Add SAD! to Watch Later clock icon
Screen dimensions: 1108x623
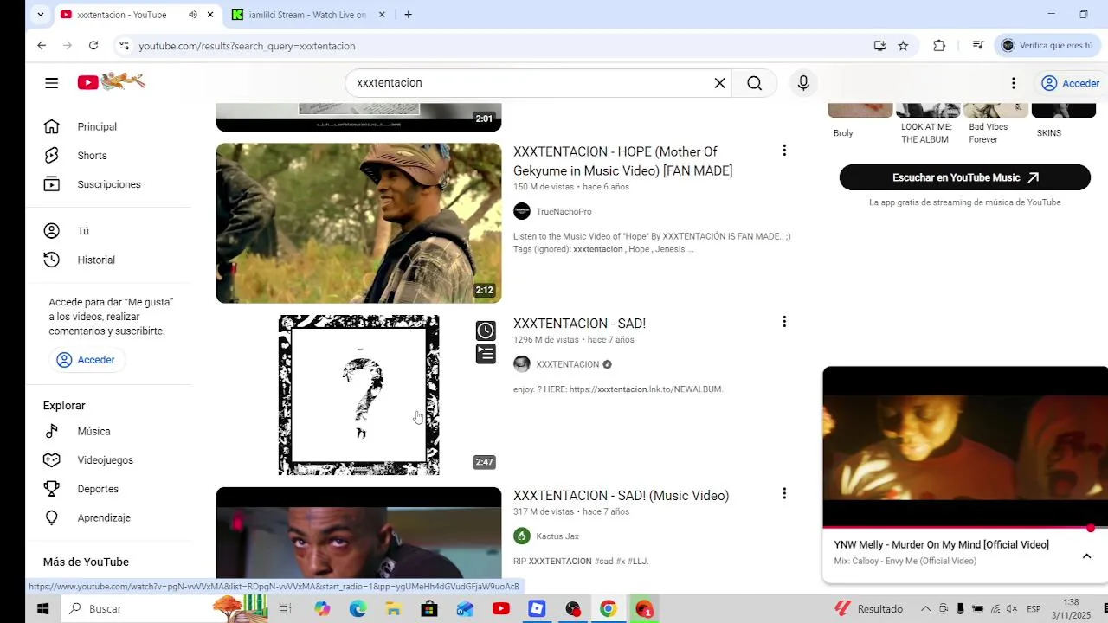pyautogui.click(x=486, y=331)
